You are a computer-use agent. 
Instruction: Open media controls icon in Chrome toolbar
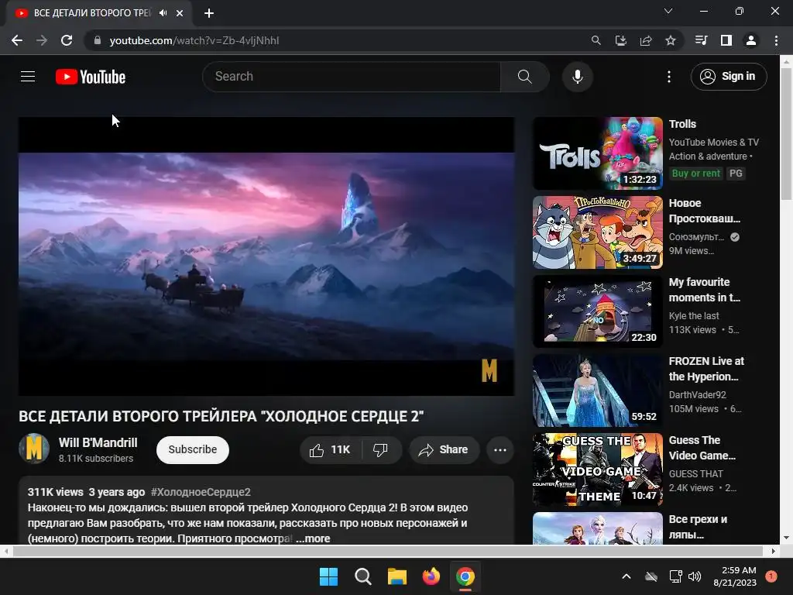[701, 40]
